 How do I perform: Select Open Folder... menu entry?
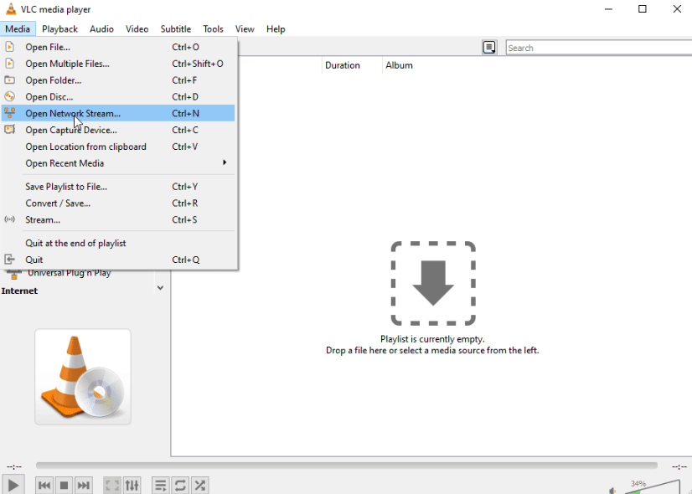point(118,80)
